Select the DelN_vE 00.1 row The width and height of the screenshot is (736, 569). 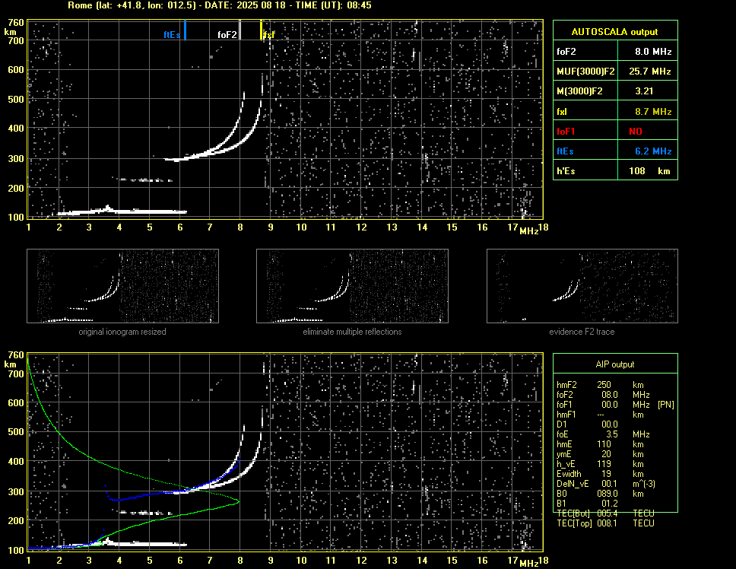pos(606,484)
